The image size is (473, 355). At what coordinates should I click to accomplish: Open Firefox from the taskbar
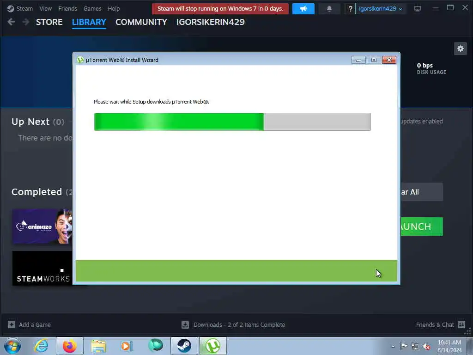(x=69, y=346)
